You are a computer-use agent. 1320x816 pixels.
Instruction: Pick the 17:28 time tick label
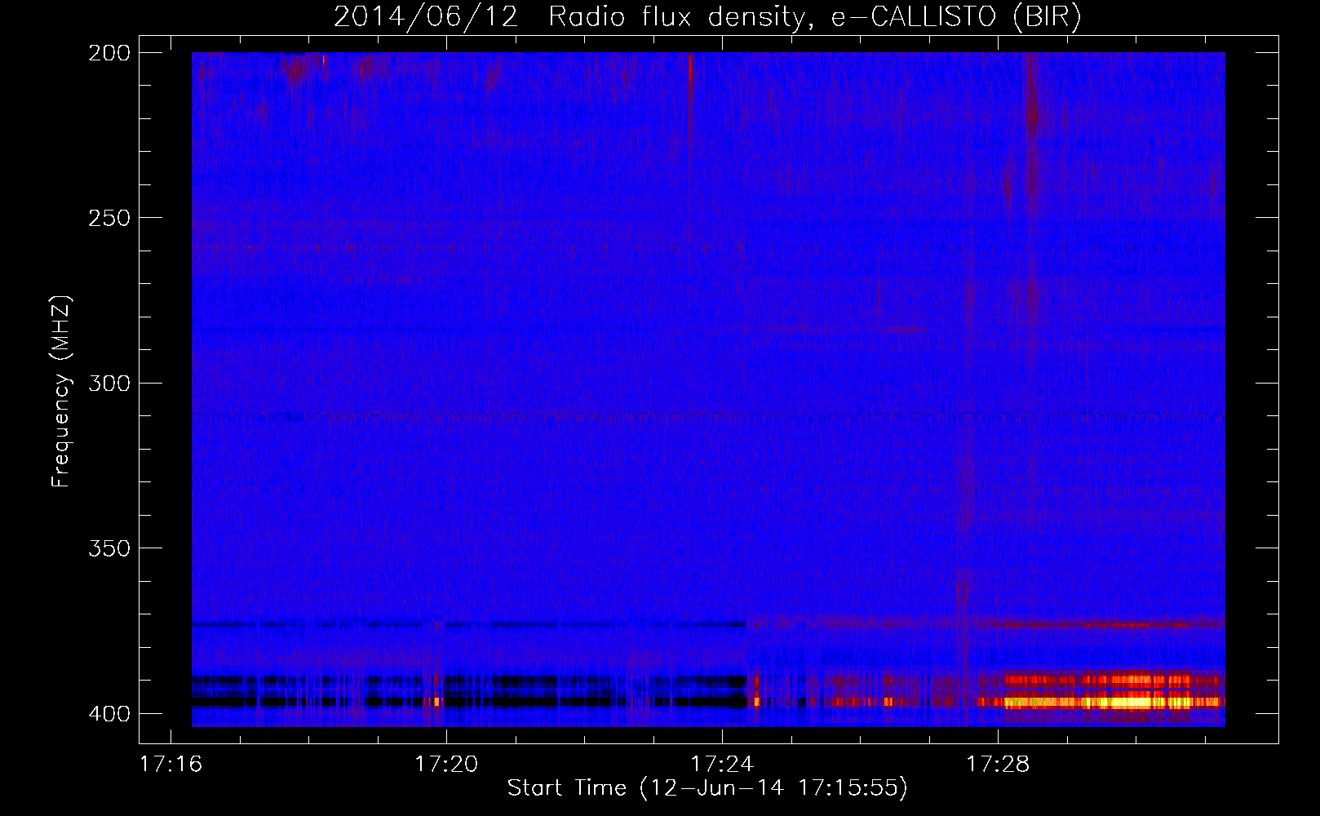(998, 765)
